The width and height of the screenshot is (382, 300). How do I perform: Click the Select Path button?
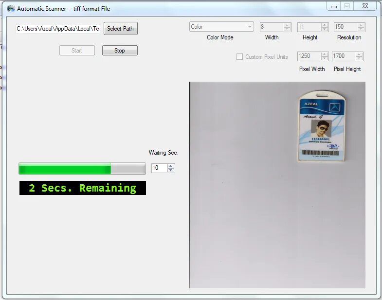pos(121,29)
